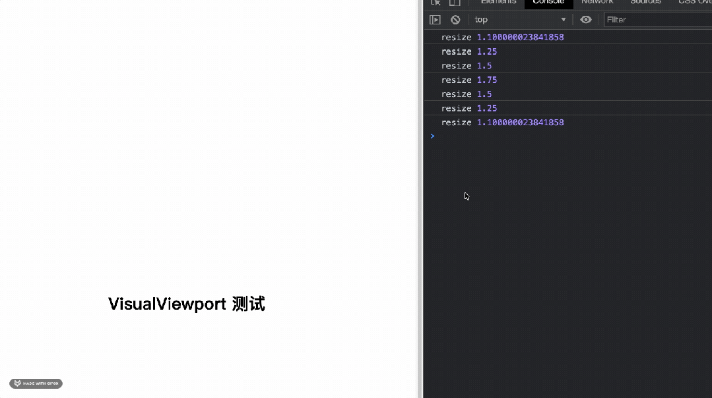Image resolution: width=712 pixels, height=398 pixels.
Task: Click the GIFOX watermark badge
Action: (35, 384)
